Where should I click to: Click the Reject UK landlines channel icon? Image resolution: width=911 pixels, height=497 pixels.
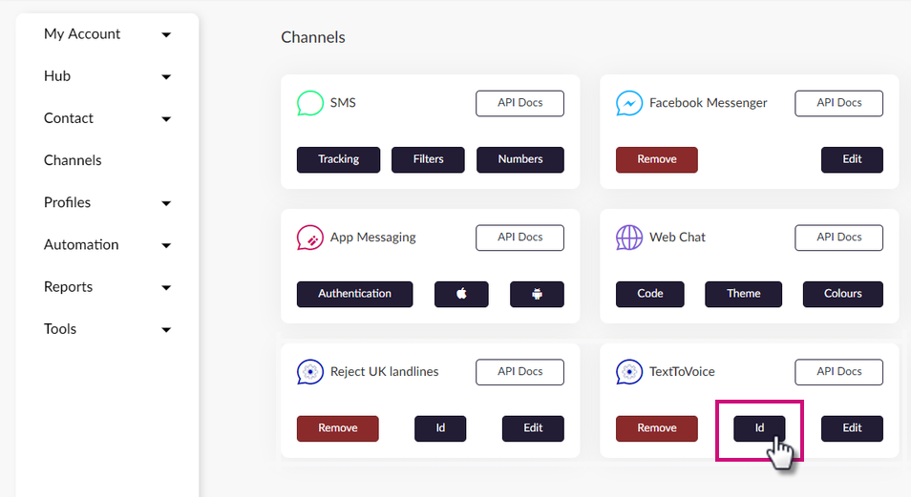point(310,372)
